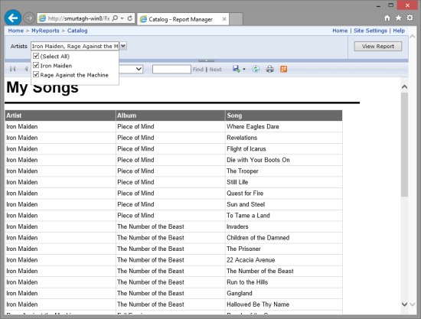Open MyReports in the breadcrumb
The width and height of the screenshot is (421, 319).
pos(45,31)
